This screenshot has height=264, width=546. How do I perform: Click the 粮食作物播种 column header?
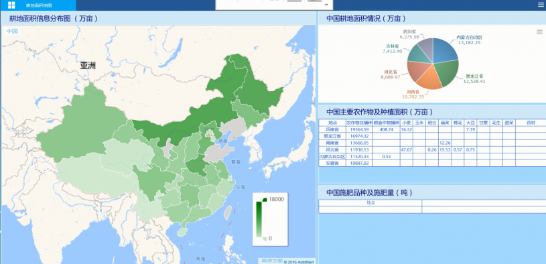(x=387, y=123)
